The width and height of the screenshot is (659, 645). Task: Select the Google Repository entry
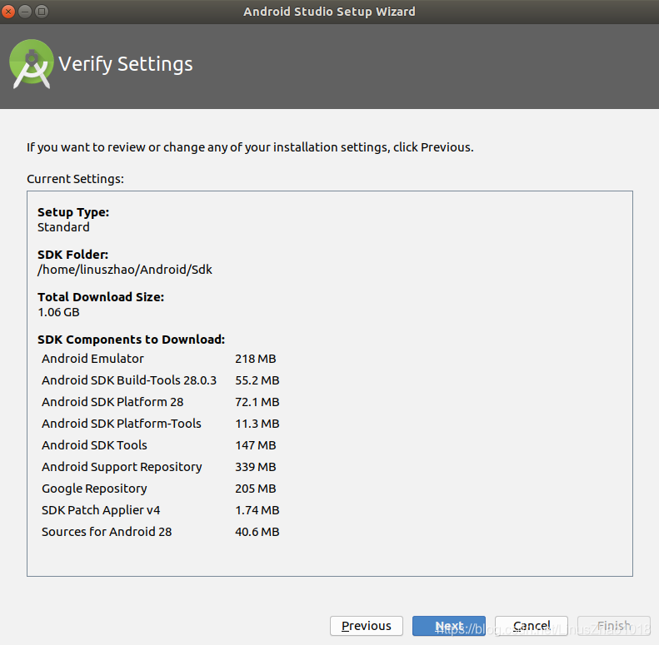(159, 489)
